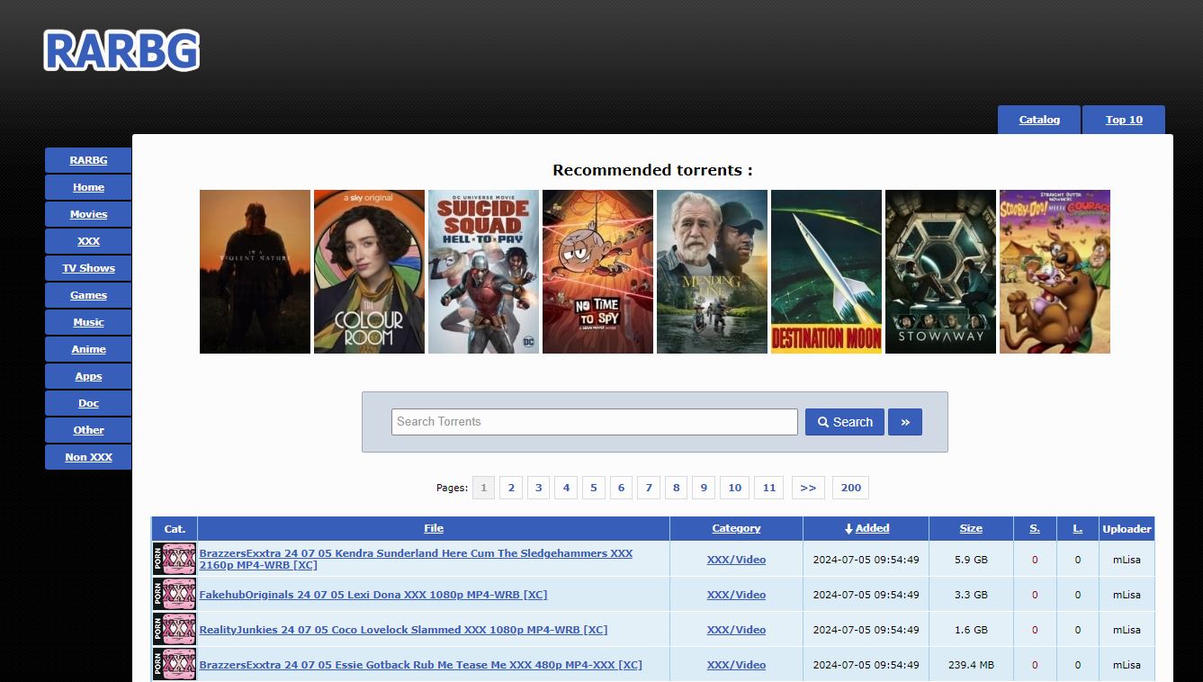1203x682 pixels.
Task: Open the Movies section in the sidebar
Action: click(x=87, y=213)
